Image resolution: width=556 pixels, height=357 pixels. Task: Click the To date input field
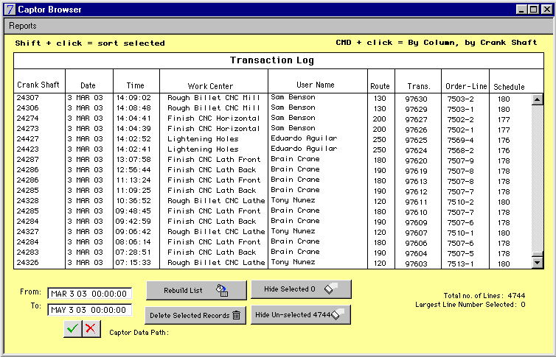[x=89, y=310]
